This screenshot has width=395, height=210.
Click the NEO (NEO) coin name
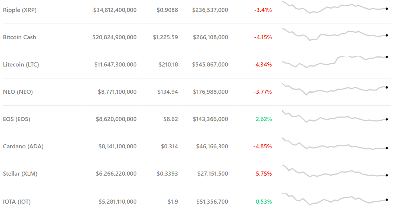(x=18, y=92)
